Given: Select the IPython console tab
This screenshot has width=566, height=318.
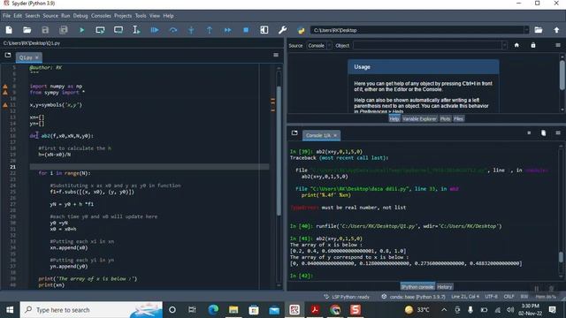Looking at the screenshot, I should point(417,287).
